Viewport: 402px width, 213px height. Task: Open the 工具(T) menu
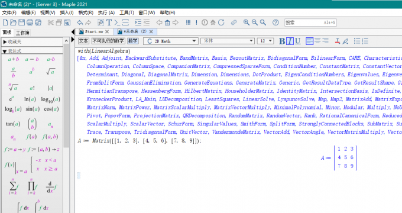(x=127, y=12)
